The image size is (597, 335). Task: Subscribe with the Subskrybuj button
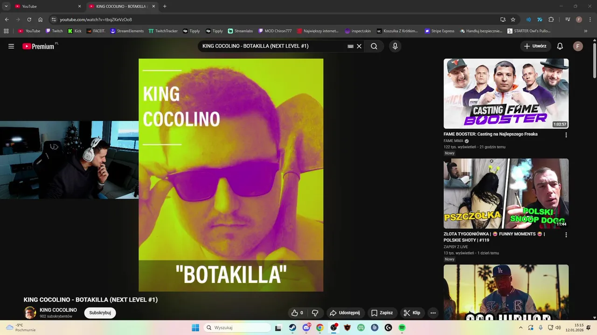tap(100, 313)
